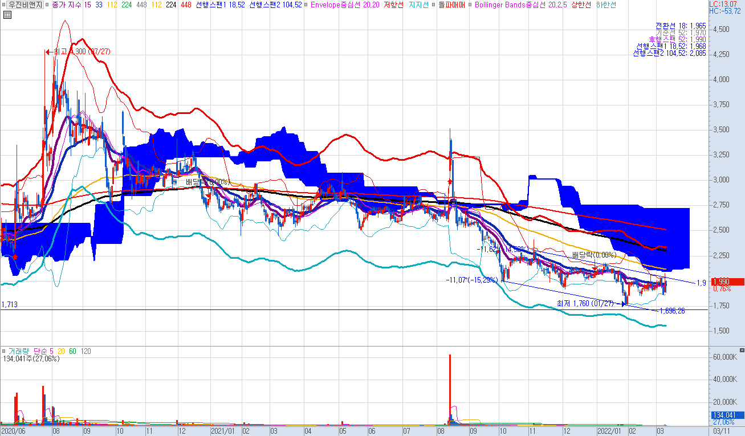Click the square marker before 종가 지수
This screenshot has width=745, height=436.
pos(47,5)
